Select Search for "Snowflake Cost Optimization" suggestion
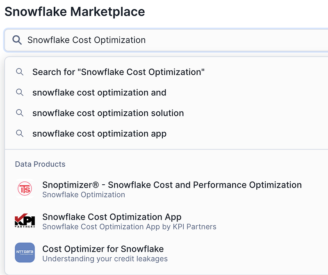The width and height of the screenshot is (328, 275). tap(118, 72)
